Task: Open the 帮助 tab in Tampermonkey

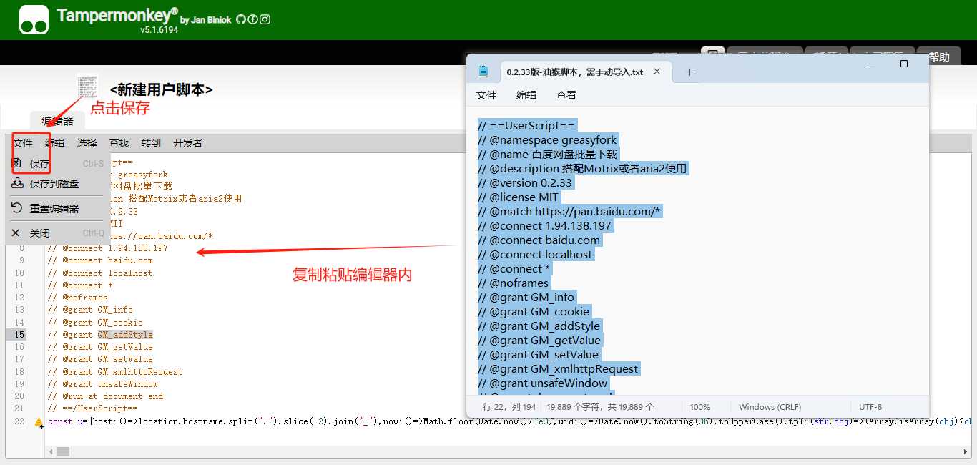Action: [x=940, y=57]
